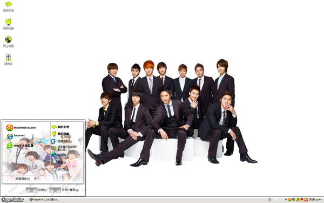Open the green 360 secure browser
The image size is (324, 203).
(x=20, y=146)
